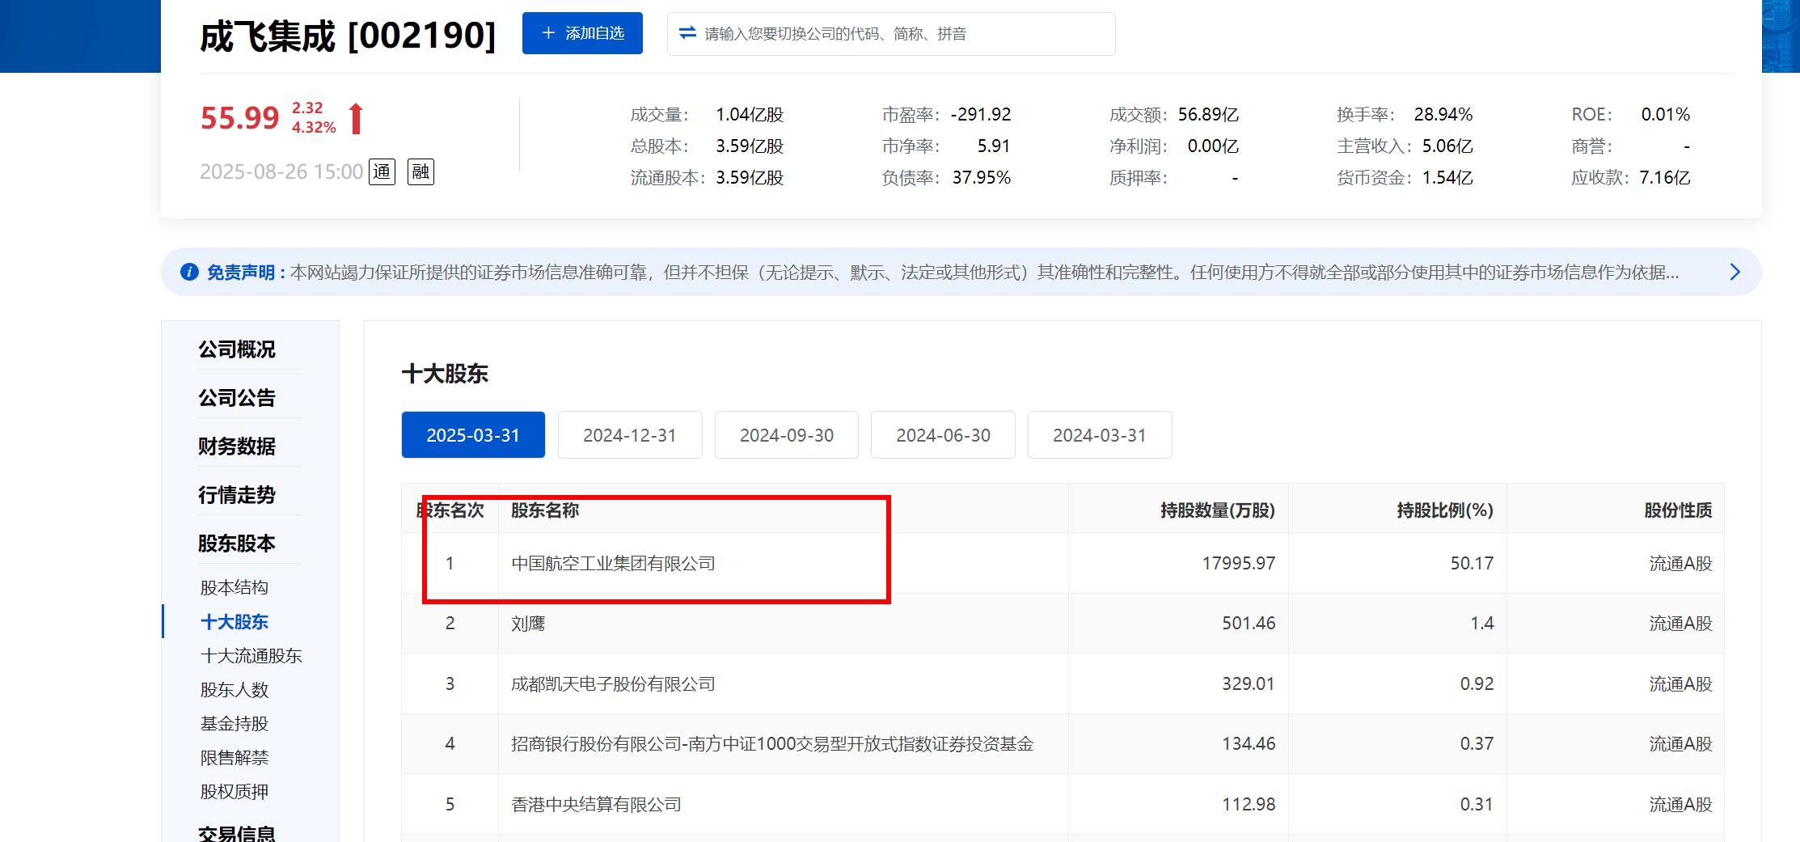Select the 2024-12-31 date tab
Viewport: 1800px width, 842px height.
(630, 435)
